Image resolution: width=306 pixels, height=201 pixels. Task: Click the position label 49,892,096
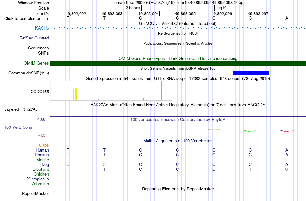[x=222, y=13]
